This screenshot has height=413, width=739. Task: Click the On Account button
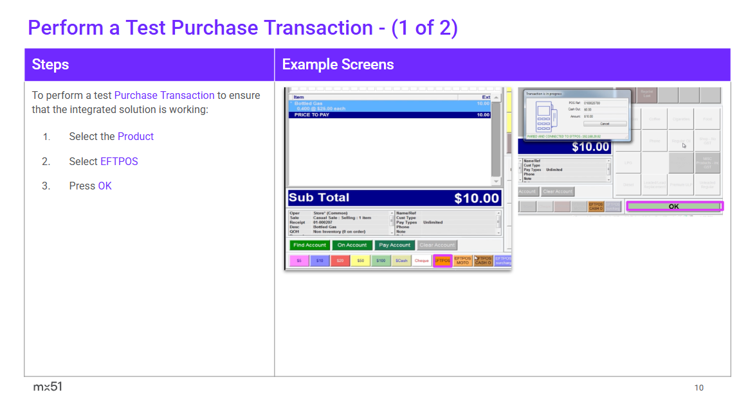[352, 245]
